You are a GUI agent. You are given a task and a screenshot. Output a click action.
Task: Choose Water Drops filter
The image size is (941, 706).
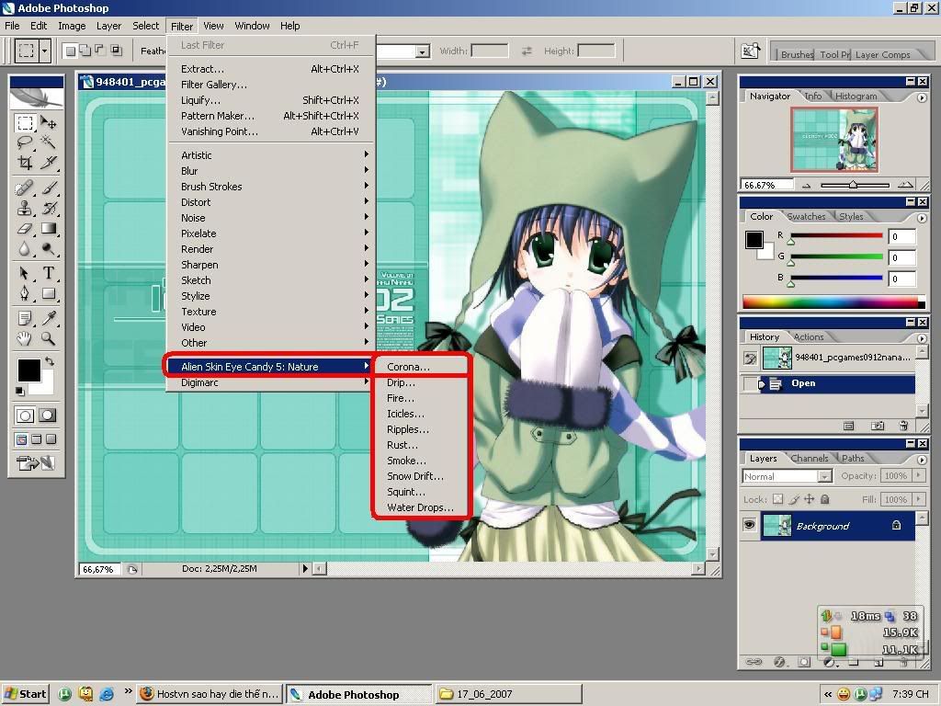click(x=420, y=507)
